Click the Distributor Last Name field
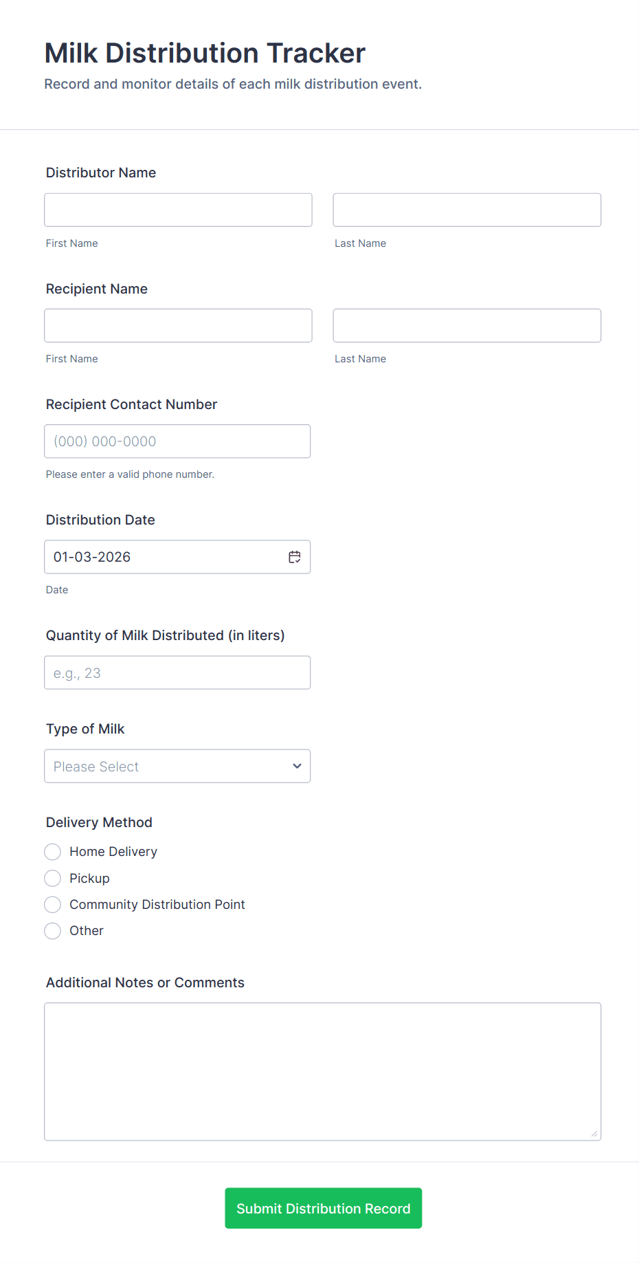Image resolution: width=639 pixels, height=1263 pixels. [467, 210]
